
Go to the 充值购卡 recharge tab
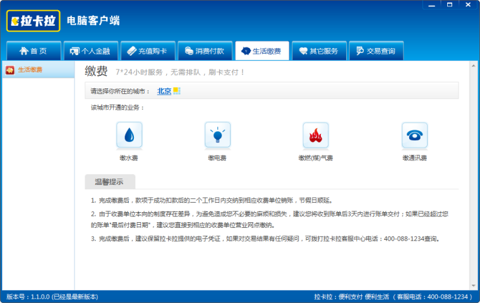147,51
